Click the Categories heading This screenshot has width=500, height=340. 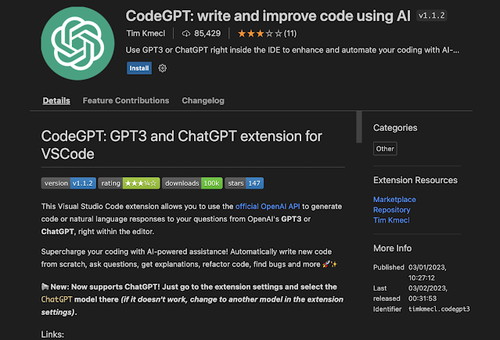(x=395, y=128)
